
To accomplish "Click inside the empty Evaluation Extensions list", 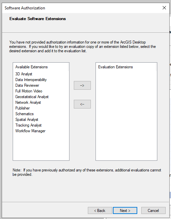I will point(126,116).
